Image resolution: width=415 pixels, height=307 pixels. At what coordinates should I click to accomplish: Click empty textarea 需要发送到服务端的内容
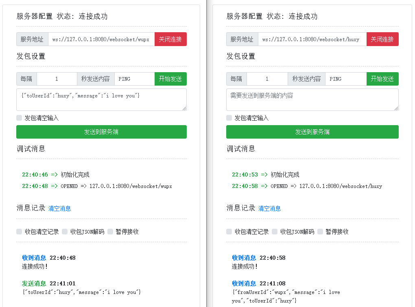(x=312, y=99)
